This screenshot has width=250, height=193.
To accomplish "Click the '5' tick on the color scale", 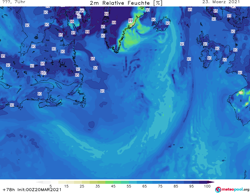I will click(x=50, y=186).
